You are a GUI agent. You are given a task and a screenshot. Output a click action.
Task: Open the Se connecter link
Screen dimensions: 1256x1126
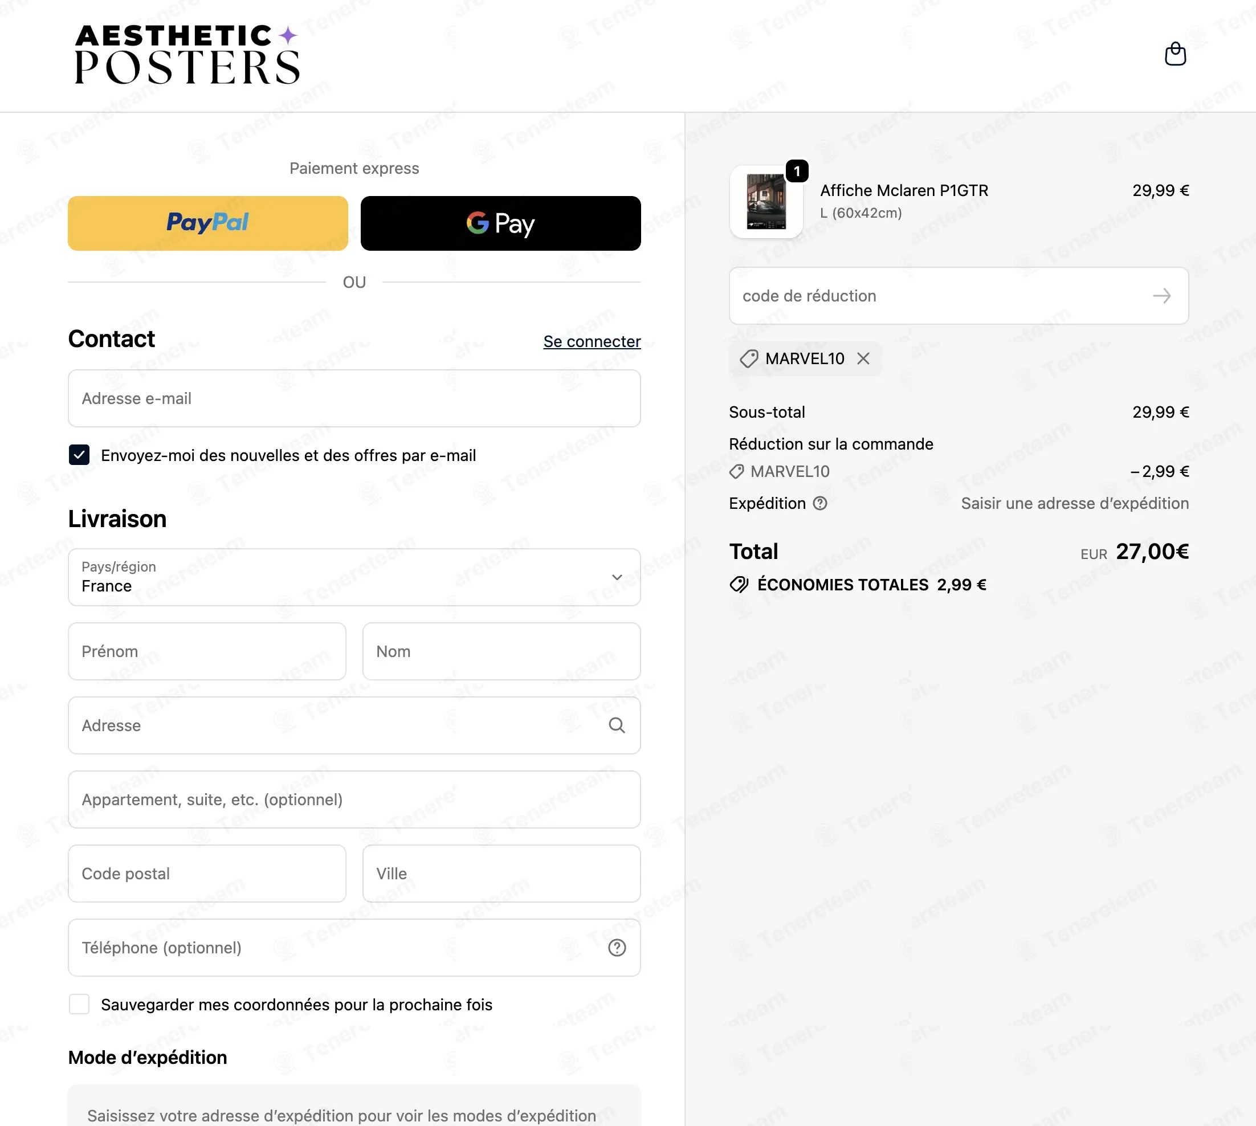point(592,341)
